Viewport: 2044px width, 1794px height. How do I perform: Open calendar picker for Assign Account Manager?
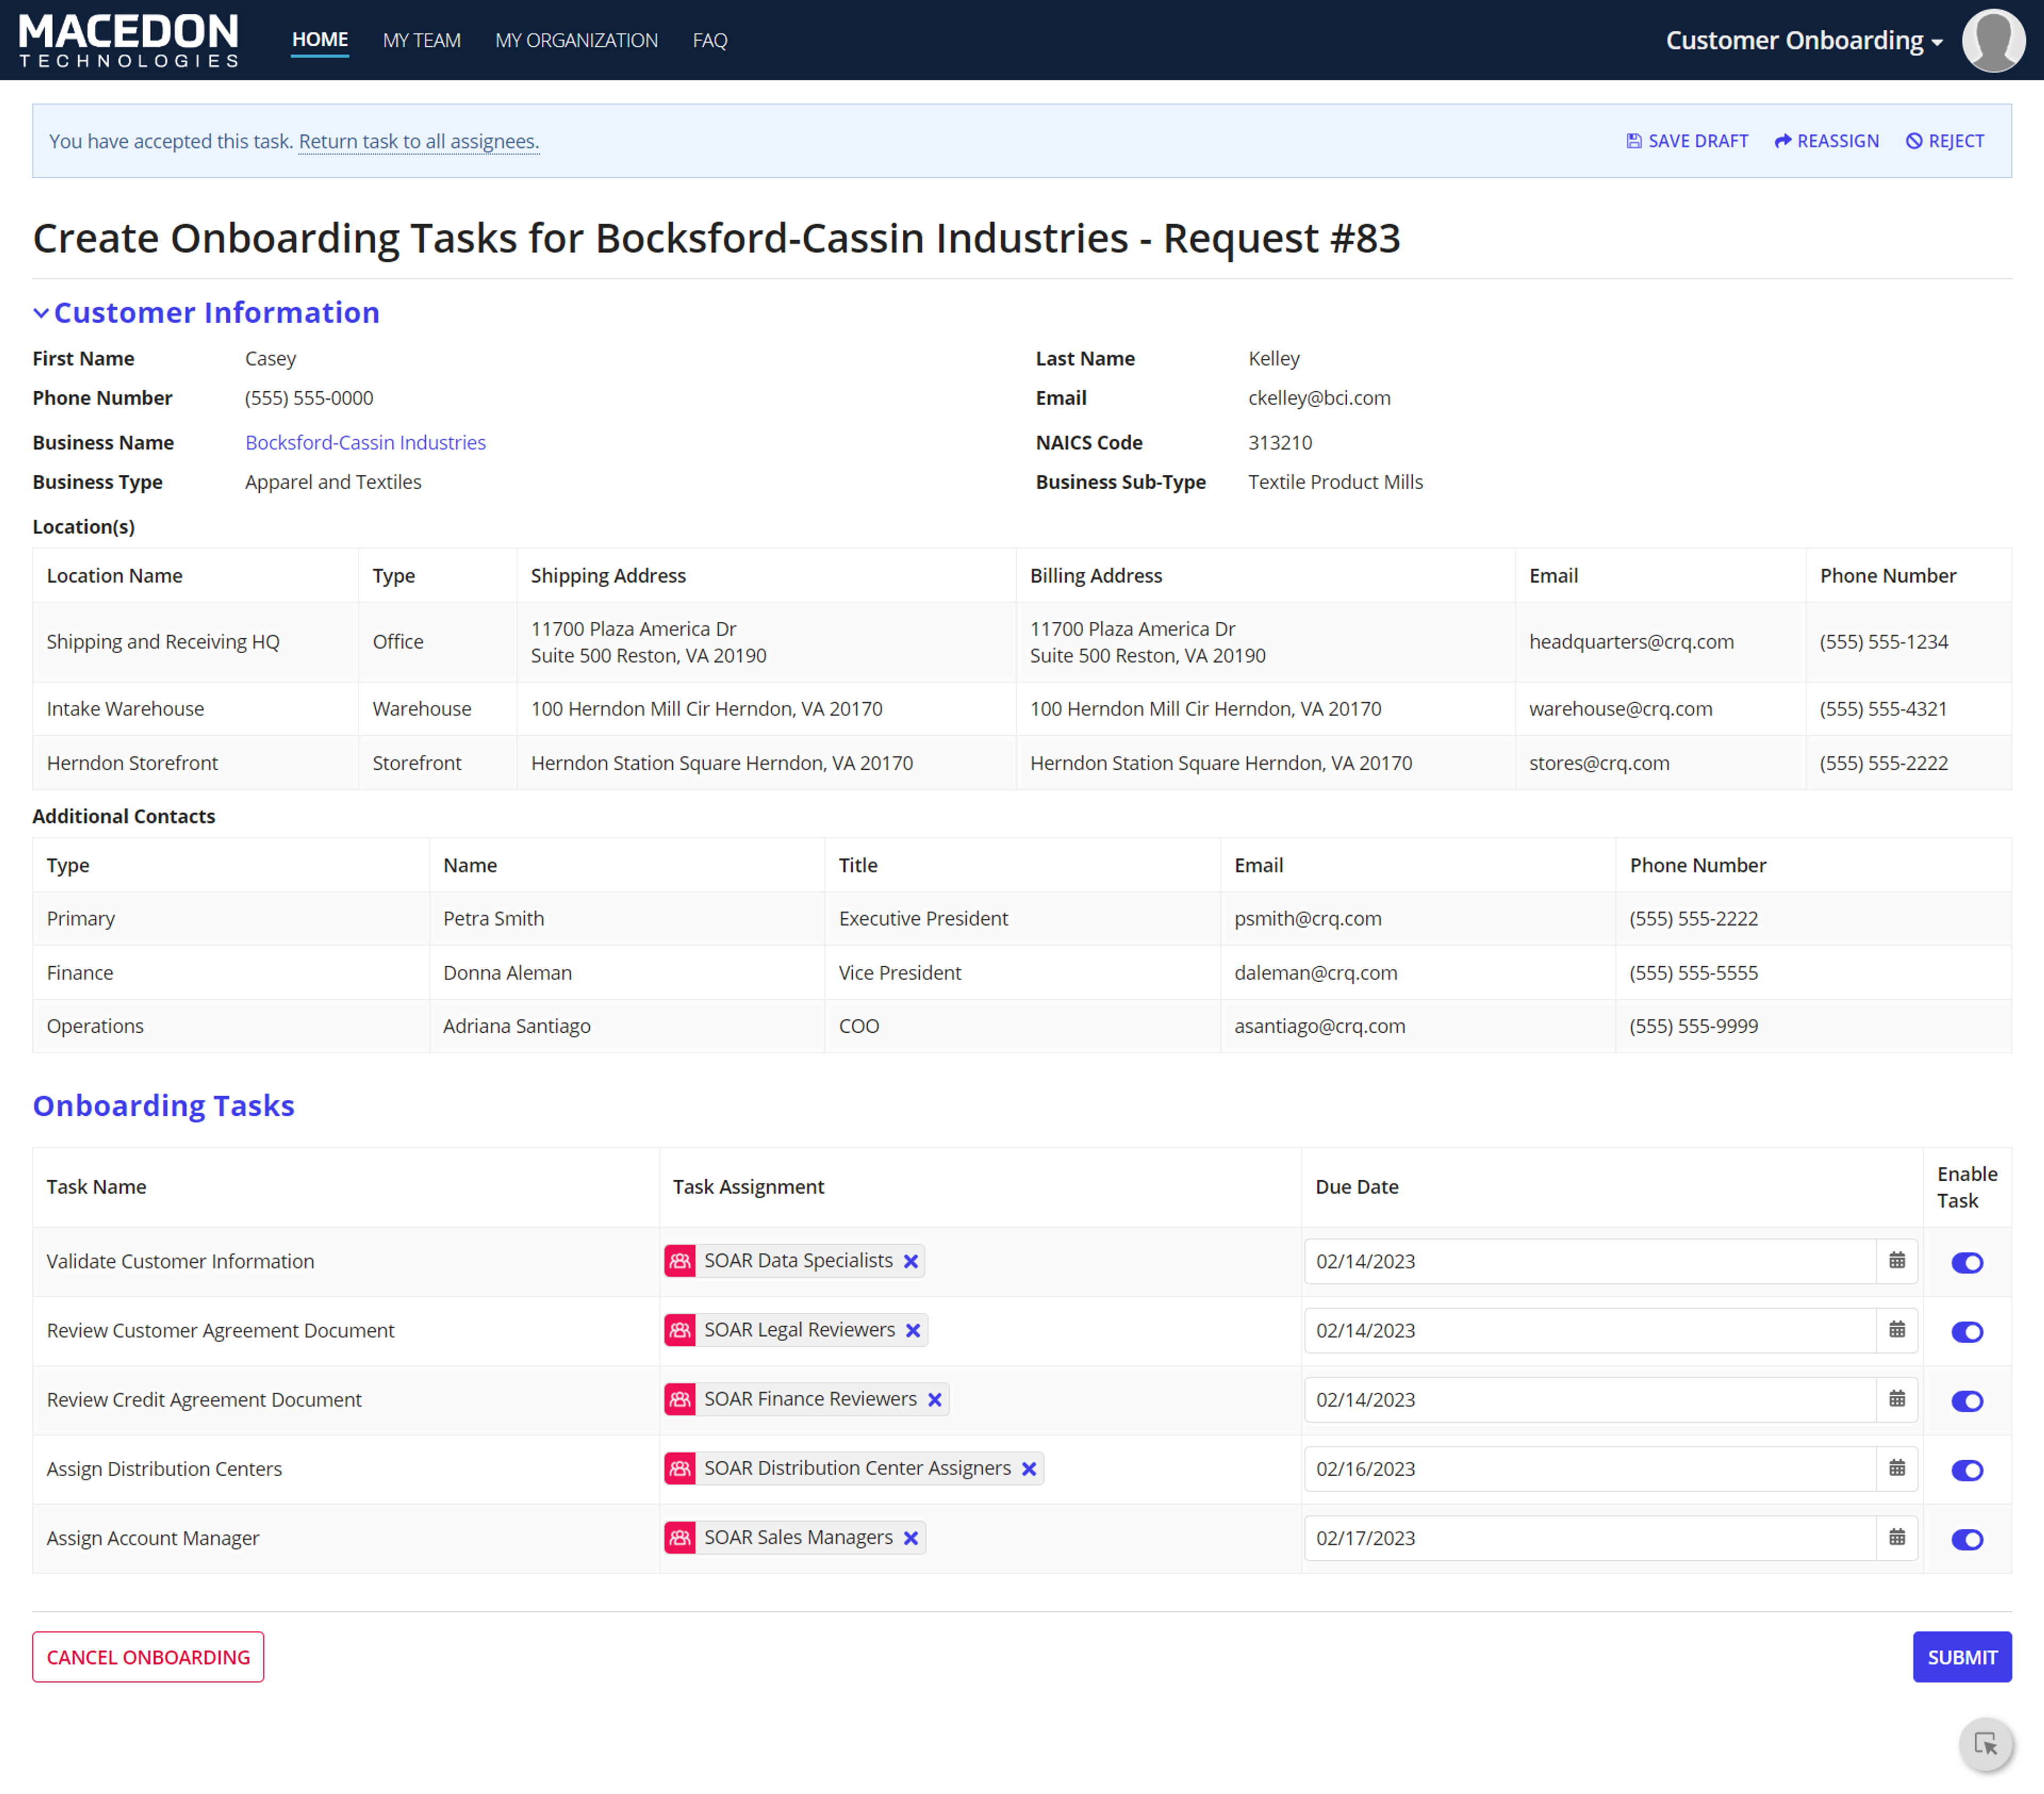[x=1897, y=1537]
